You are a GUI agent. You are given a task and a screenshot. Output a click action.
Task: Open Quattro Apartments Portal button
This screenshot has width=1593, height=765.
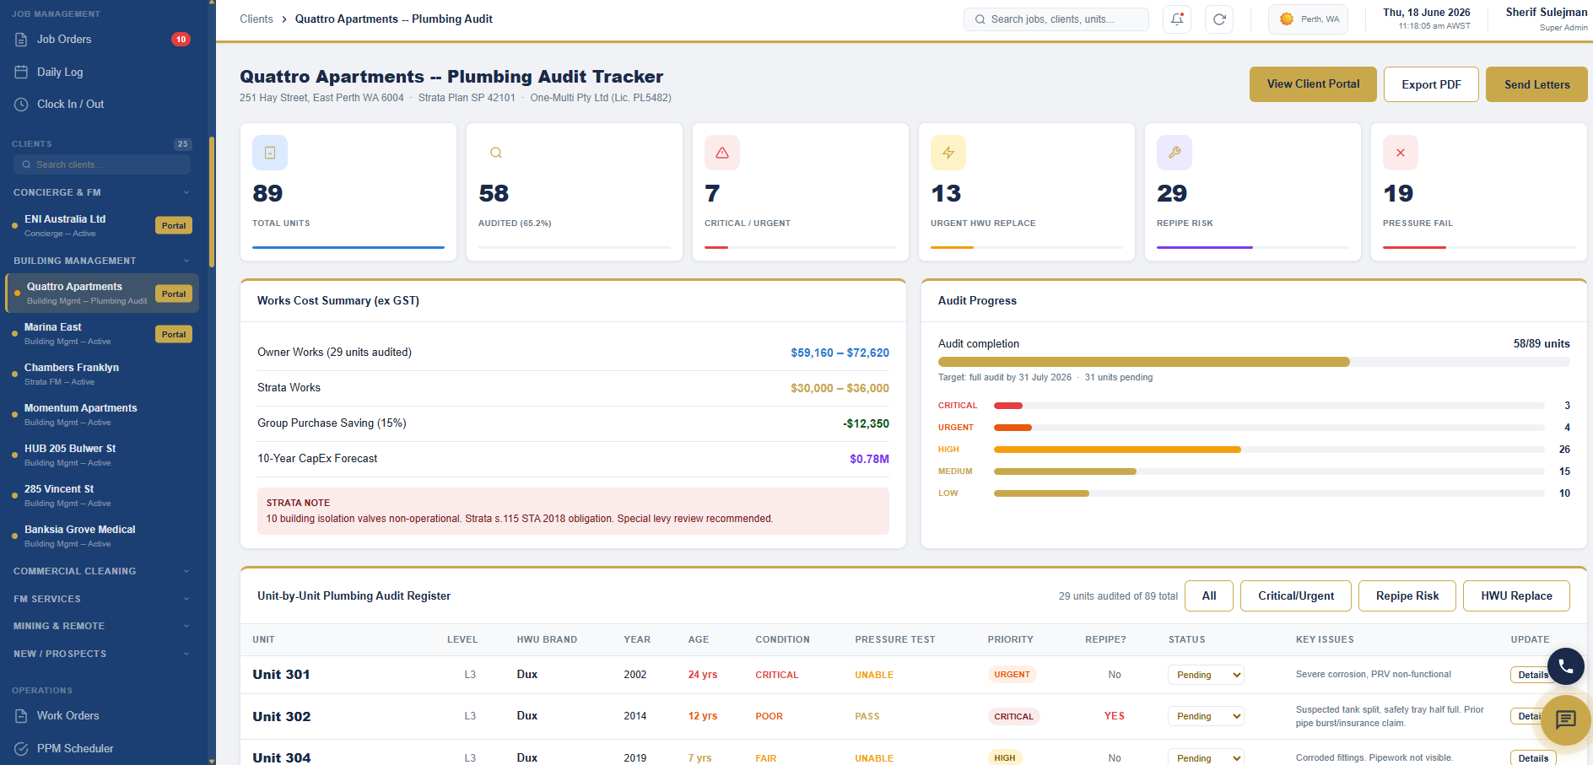(x=174, y=294)
